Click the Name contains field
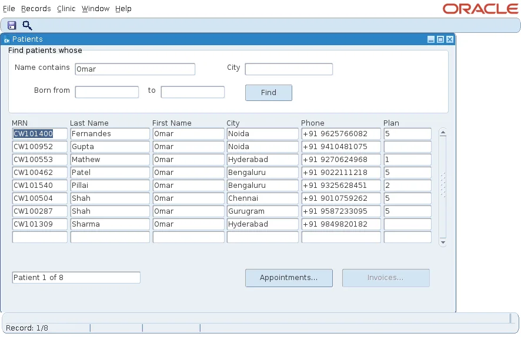Viewport: 521px width, 337px height. tap(135, 69)
